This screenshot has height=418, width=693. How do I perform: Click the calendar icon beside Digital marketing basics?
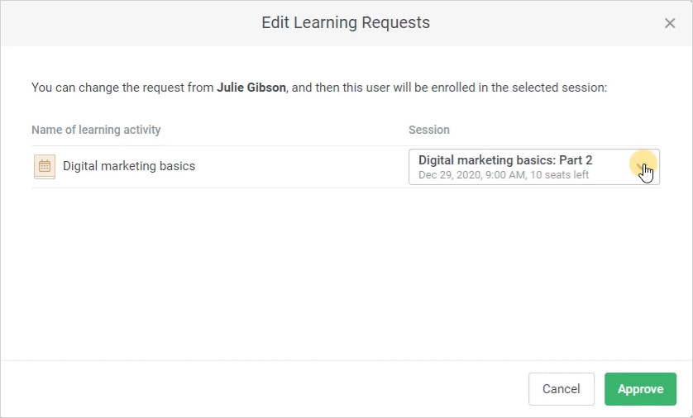click(45, 166)
